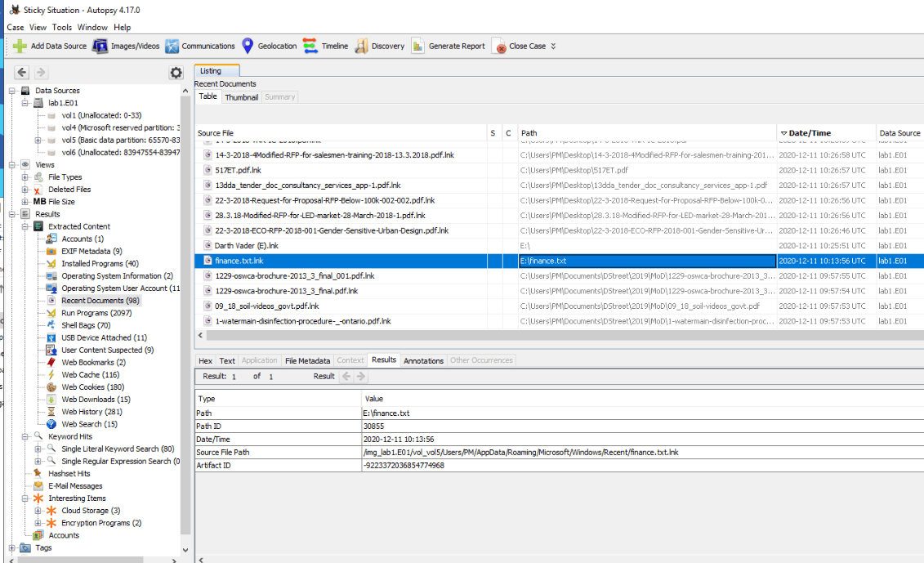This screenshot has height=563, width=924.
Task: Select Web History (281) node
Action: coord(92,412)
